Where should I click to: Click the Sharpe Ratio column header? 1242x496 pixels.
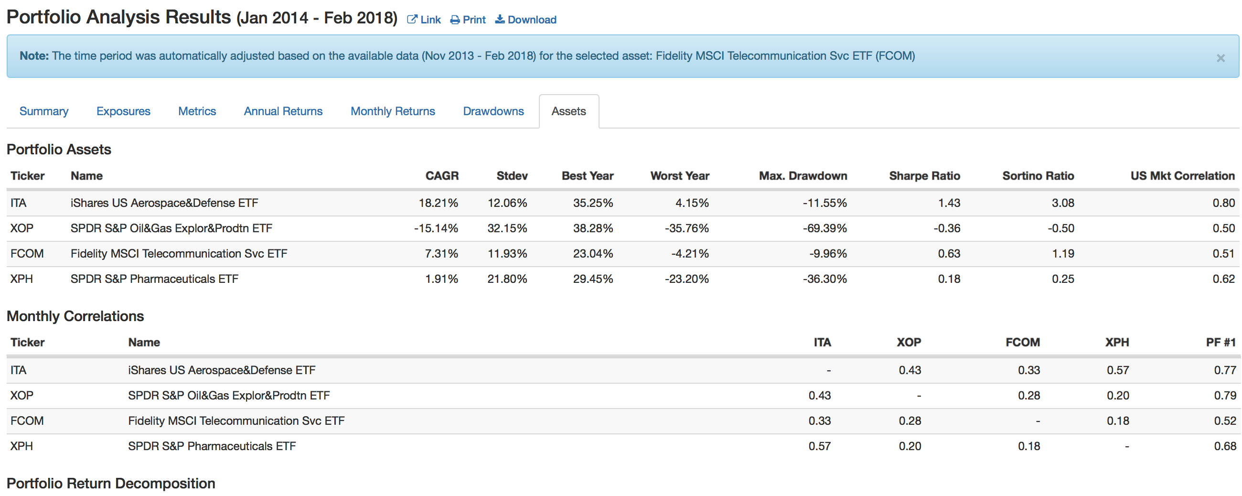[924, 176]
